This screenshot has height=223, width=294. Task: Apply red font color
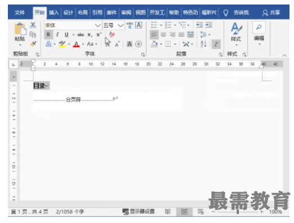(76, 44)
